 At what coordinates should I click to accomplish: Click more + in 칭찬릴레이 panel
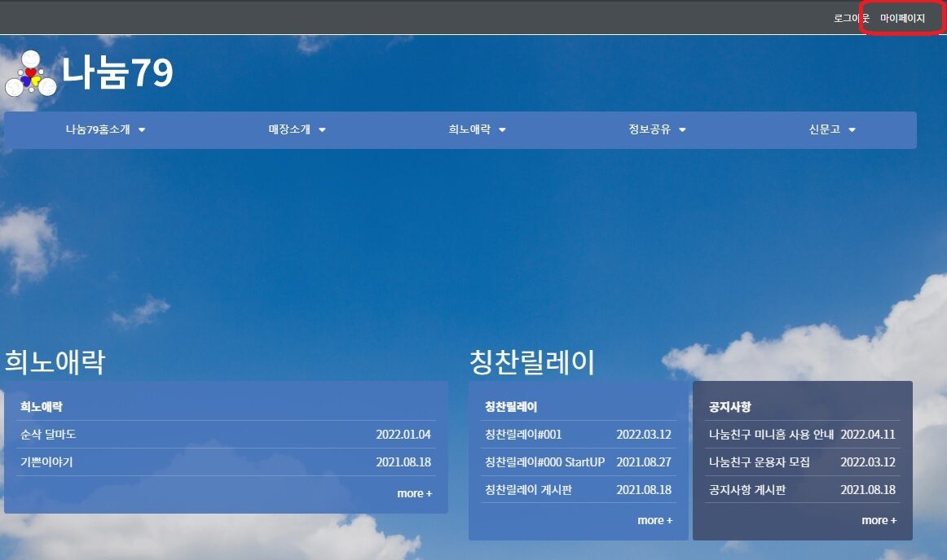(x=654, y=520)
